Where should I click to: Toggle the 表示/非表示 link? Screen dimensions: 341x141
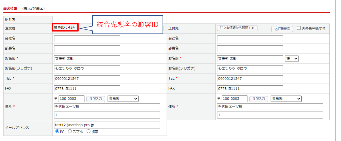tap(34, 9)
